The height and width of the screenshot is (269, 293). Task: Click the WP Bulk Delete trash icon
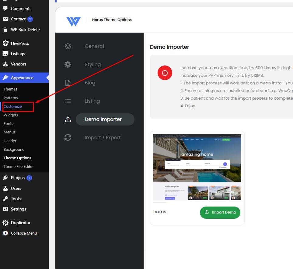5,30
